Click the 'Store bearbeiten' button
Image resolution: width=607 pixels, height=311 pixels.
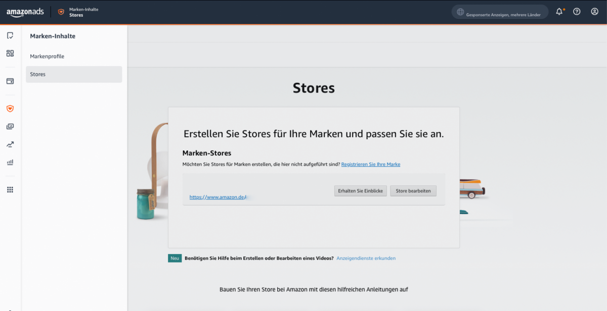413,191
